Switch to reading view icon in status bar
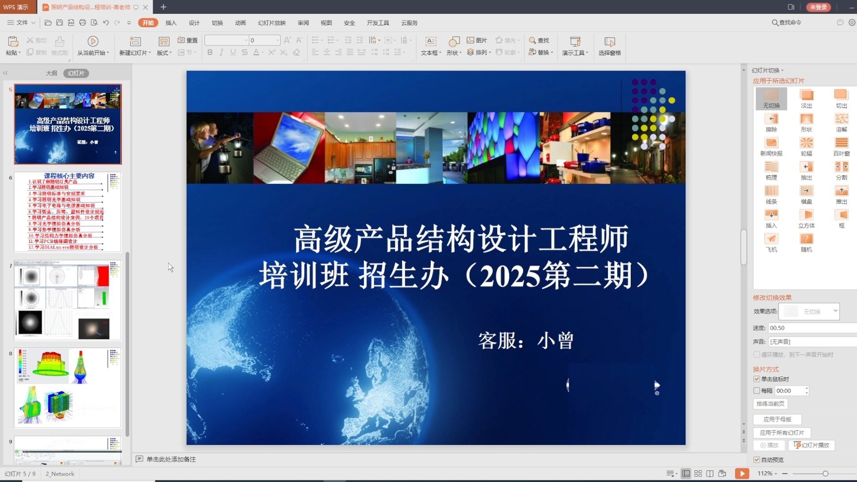857x482 pixels. tap(710, 474)
